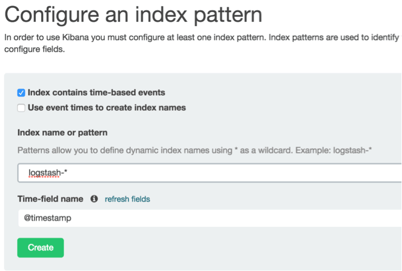Open the @timestamp time-field dropdown
The image size is (402, 271).
[210, 218]
